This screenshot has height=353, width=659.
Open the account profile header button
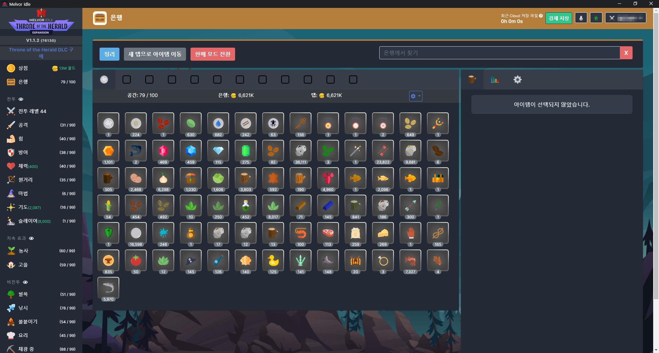click(x=626, y=18)
